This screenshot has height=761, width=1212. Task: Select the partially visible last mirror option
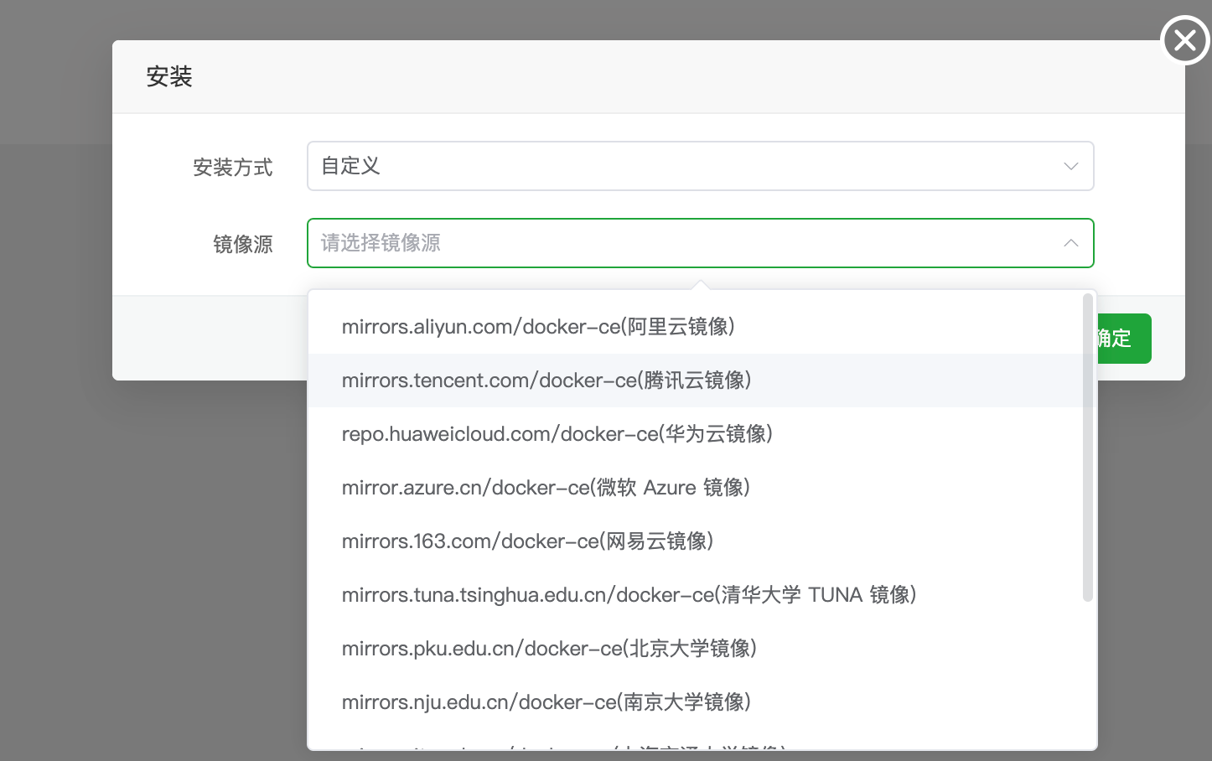coord(563,745)
